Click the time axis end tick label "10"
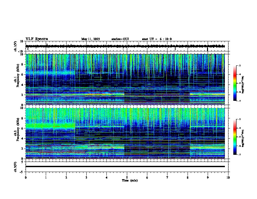 [x=228, y=178]
